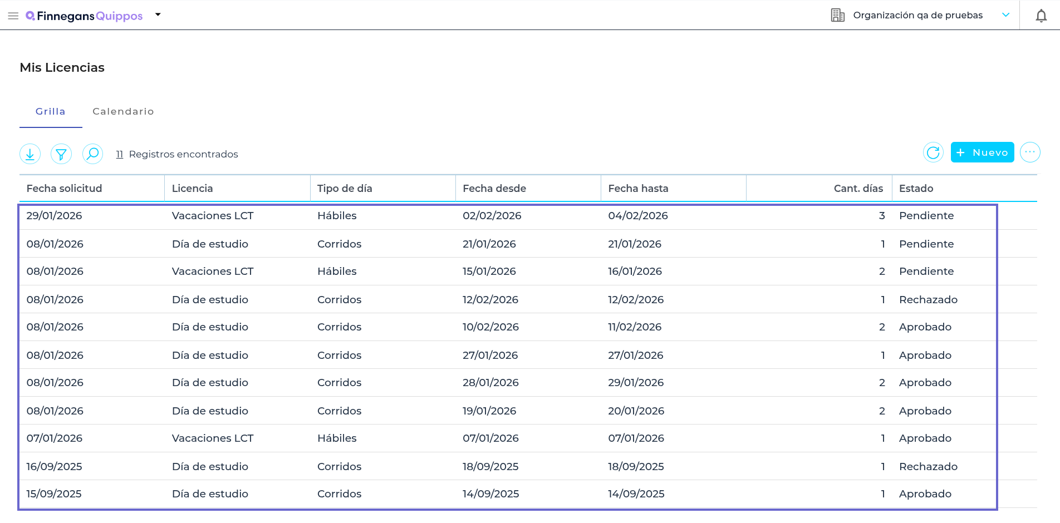Image resolution: width=1060 pixels, height=523 pixels.
Task: Open the filter funnel icon
Action: tap(61, 154)
